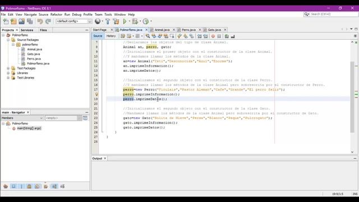
Task: Collapse the Polimorfismo project node
Action: pos(3,35)
